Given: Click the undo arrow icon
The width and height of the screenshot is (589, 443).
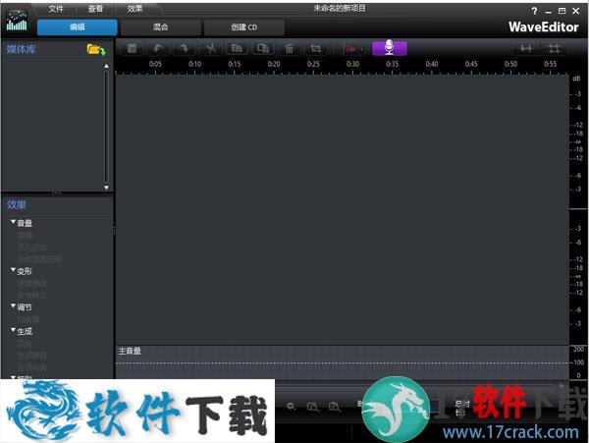Looking at the screenshot, I should click(x=158, y=48).
